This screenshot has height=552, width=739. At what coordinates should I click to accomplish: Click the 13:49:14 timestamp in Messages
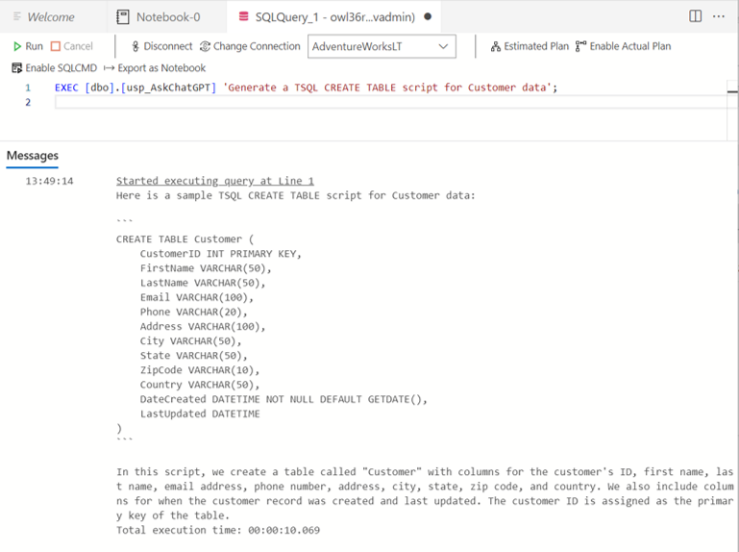pyautogui.click(x=49, y=181)
